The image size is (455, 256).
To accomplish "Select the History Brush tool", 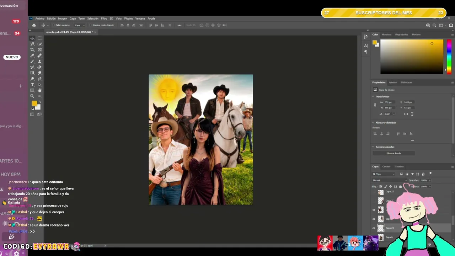I will click(32, 67).
